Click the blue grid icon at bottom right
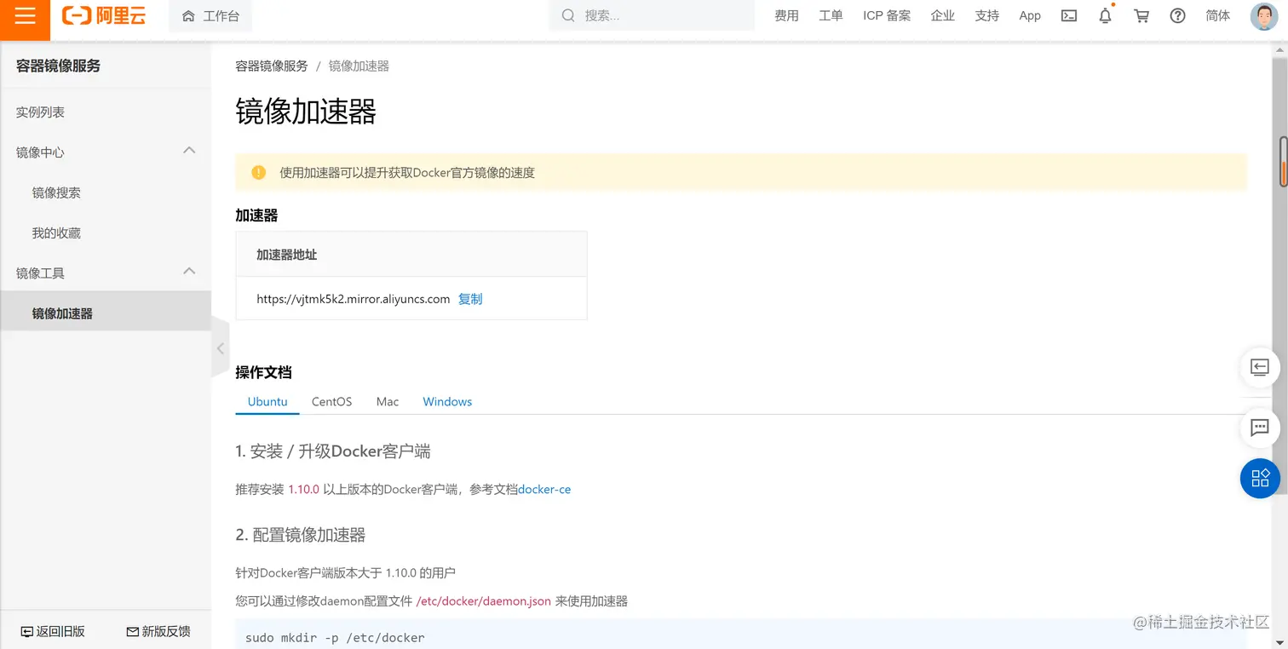 click(1260, 479)
